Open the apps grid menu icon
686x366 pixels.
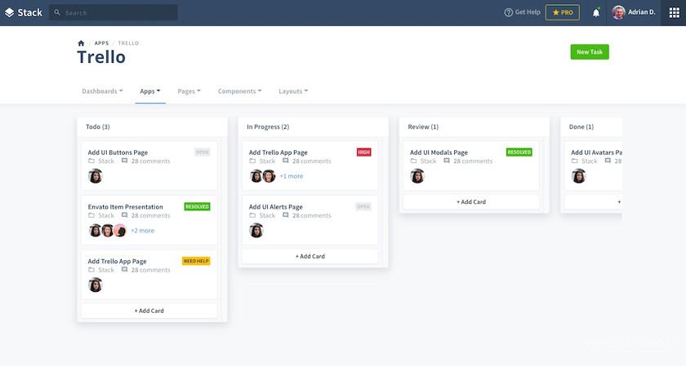[x=675, y=13]
